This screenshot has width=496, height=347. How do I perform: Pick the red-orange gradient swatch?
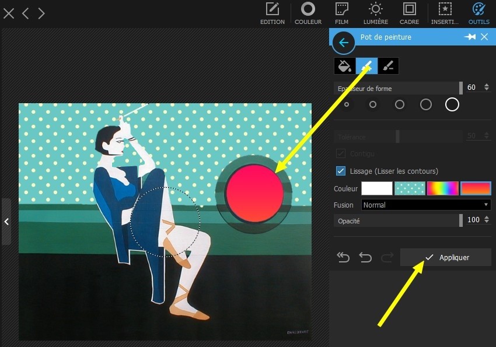point(476,188)
